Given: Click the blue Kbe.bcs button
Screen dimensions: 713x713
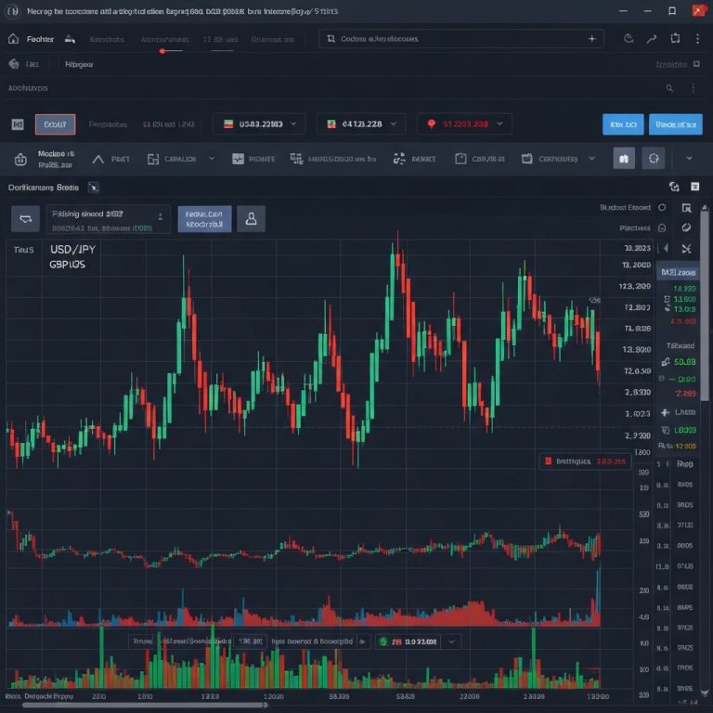Looking at the screenshot, I should click(x=623, y=123).
